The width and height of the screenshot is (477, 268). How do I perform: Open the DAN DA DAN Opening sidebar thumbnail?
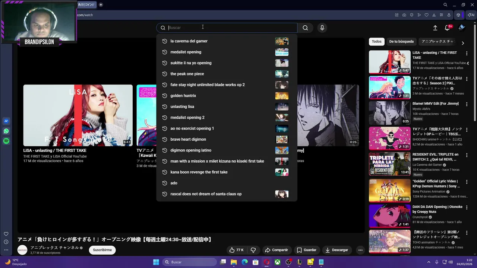(390, 216)
